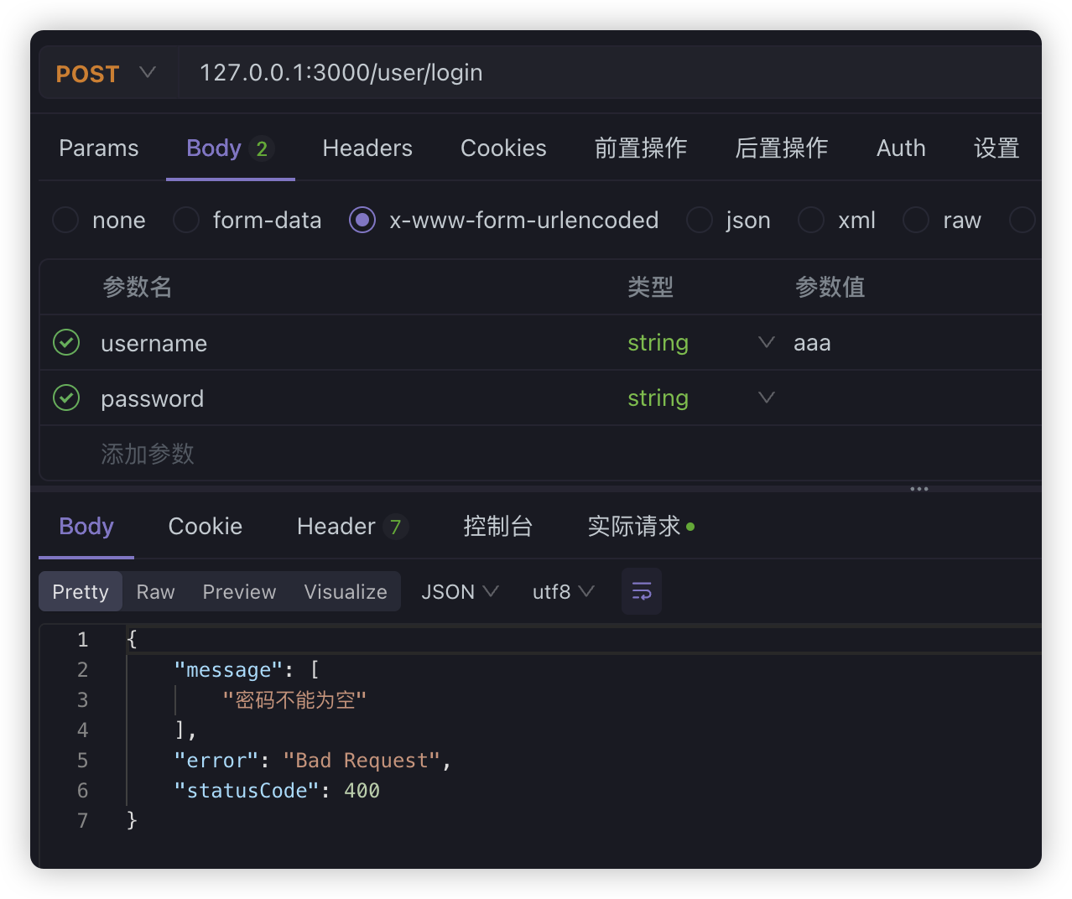Expand the username type string dropdown

766,342
